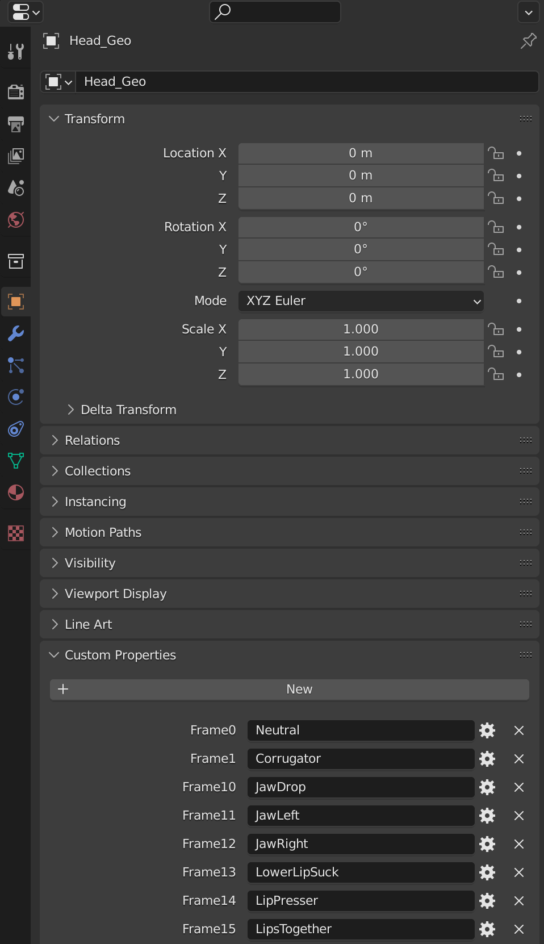The image size is (544, 944).
Task: Open the Render properties tab
Action: [x=16, y=92]
